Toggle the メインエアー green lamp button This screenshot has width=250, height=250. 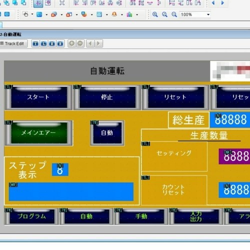pos(38,133)
